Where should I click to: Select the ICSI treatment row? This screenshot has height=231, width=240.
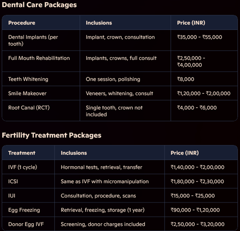pyautogui.click(x=120, y=182)
